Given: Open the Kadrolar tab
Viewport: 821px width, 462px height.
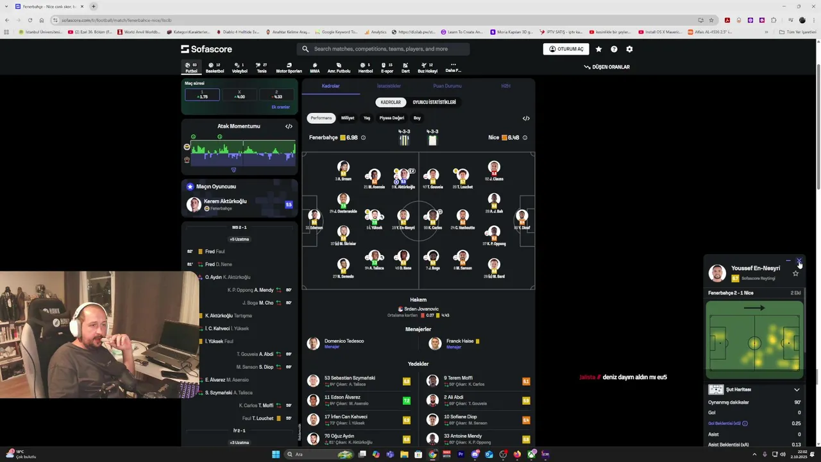Looking at the screenshot, I should 330,86.
